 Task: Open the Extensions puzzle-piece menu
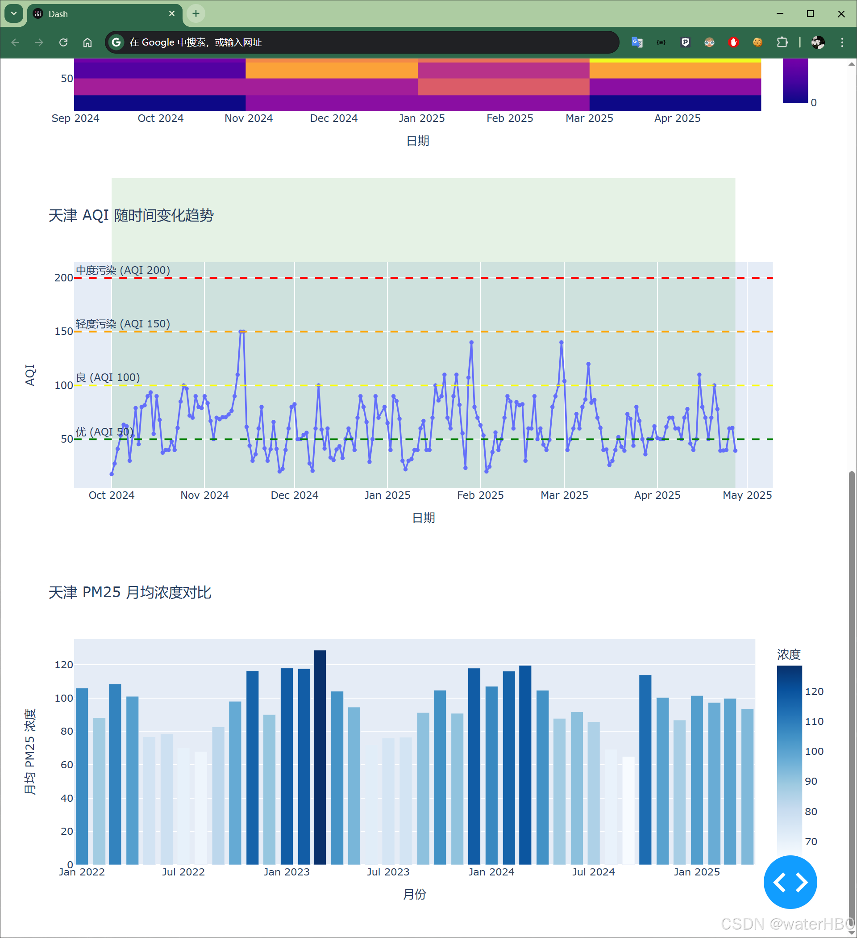[782, 42]
